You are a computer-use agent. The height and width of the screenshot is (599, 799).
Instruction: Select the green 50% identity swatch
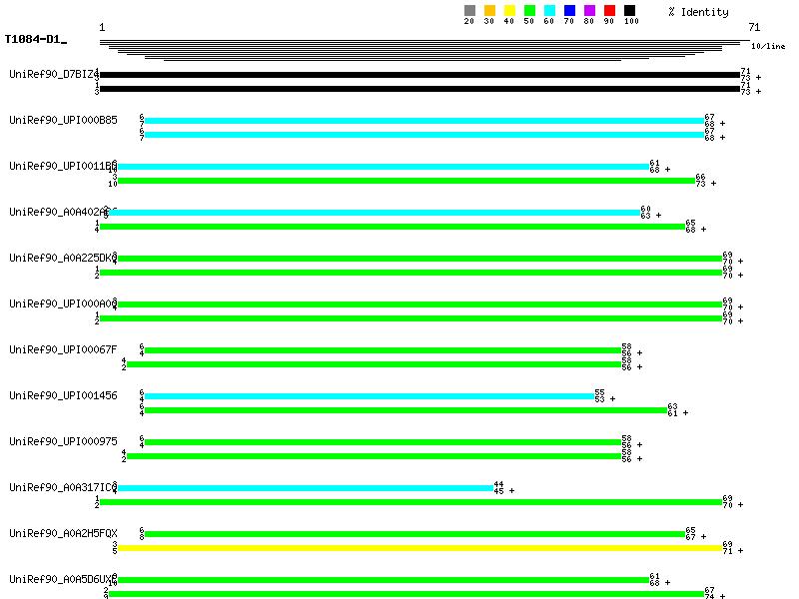pos(529,11)
